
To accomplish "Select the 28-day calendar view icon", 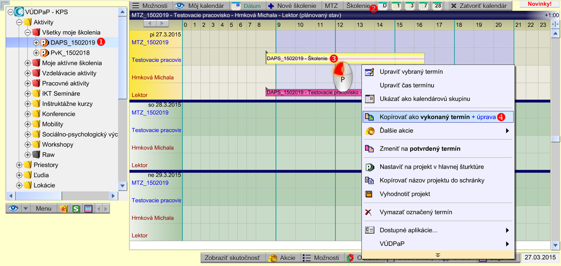I will pyautogui.click(x=438, y=6).
